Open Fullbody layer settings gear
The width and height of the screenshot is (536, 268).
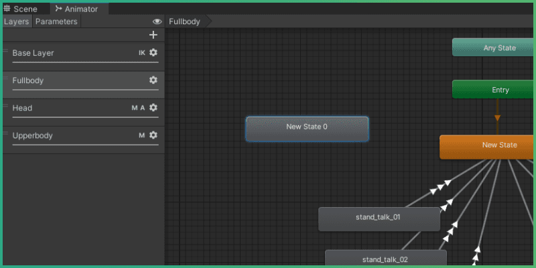click(153, 80)
